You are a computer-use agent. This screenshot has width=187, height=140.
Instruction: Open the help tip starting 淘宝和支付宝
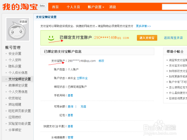(178, 60)
